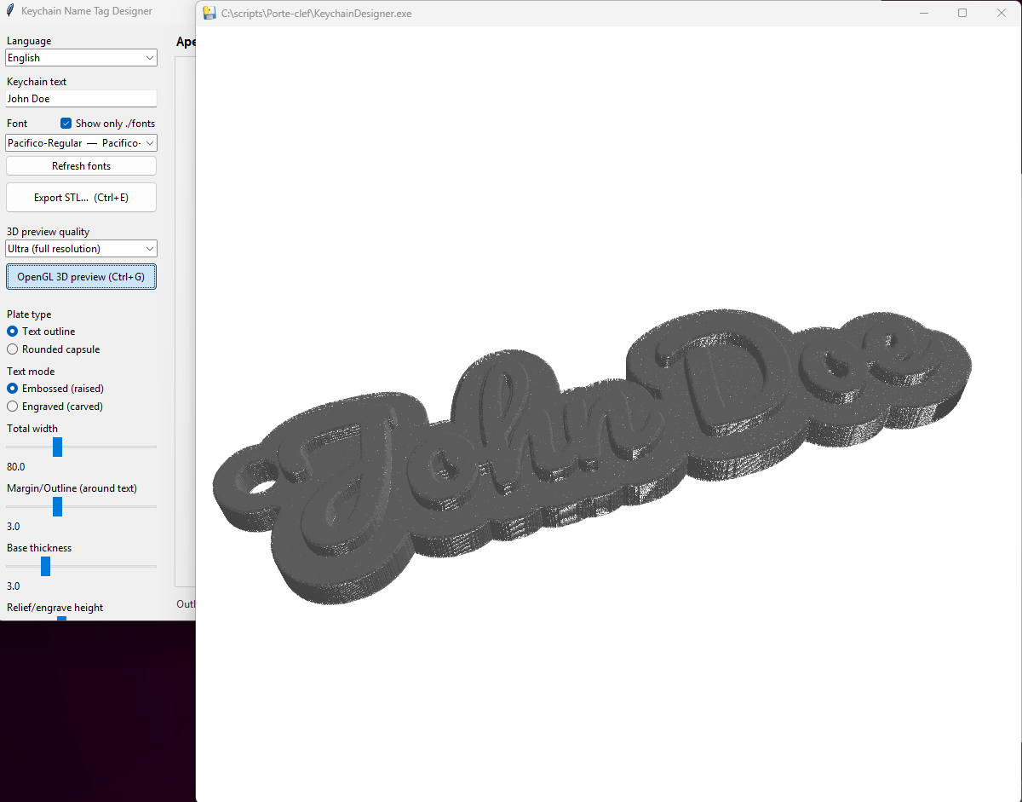Image resolution: width=1022 pixels, height=802 pixels.
Task: Choose Engraved (carved) text mode
Action: [x=13, y=407]
